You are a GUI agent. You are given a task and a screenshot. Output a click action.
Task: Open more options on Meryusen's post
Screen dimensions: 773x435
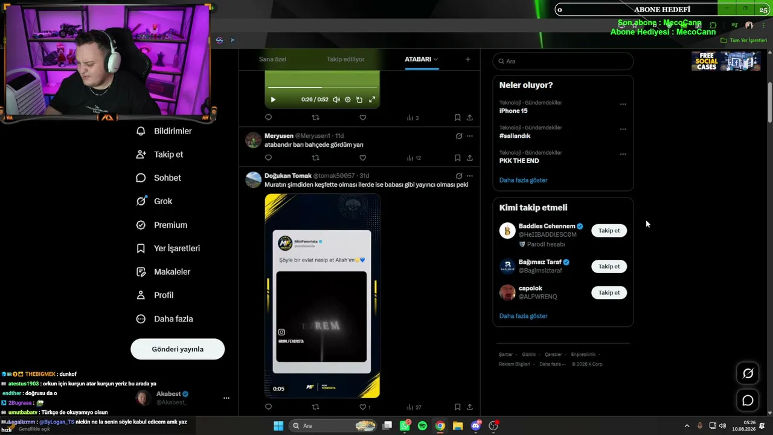coord(470,136)
